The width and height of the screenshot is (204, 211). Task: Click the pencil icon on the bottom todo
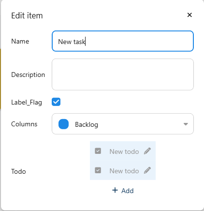[x=147, y=170]
